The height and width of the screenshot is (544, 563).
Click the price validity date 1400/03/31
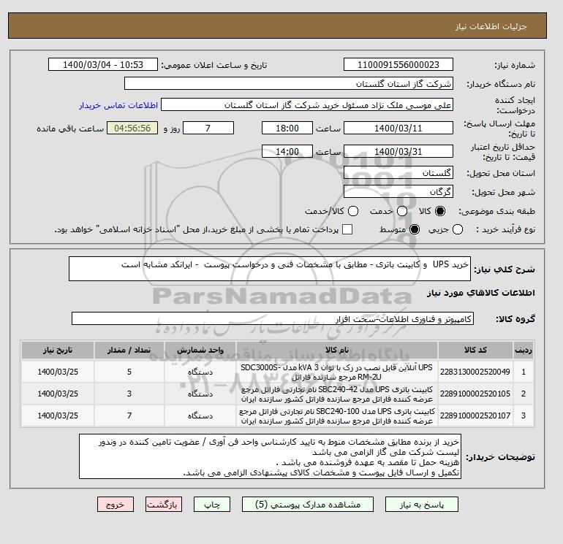[398, 151]
